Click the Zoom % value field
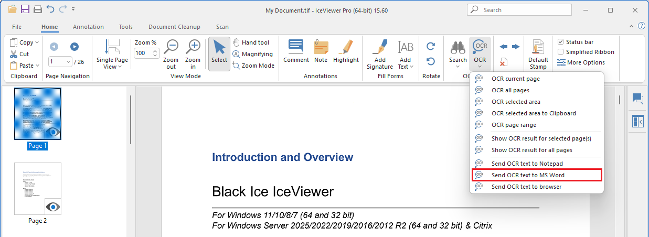Image resolution: width=649 pixels, height=237 pixels. 142,53
